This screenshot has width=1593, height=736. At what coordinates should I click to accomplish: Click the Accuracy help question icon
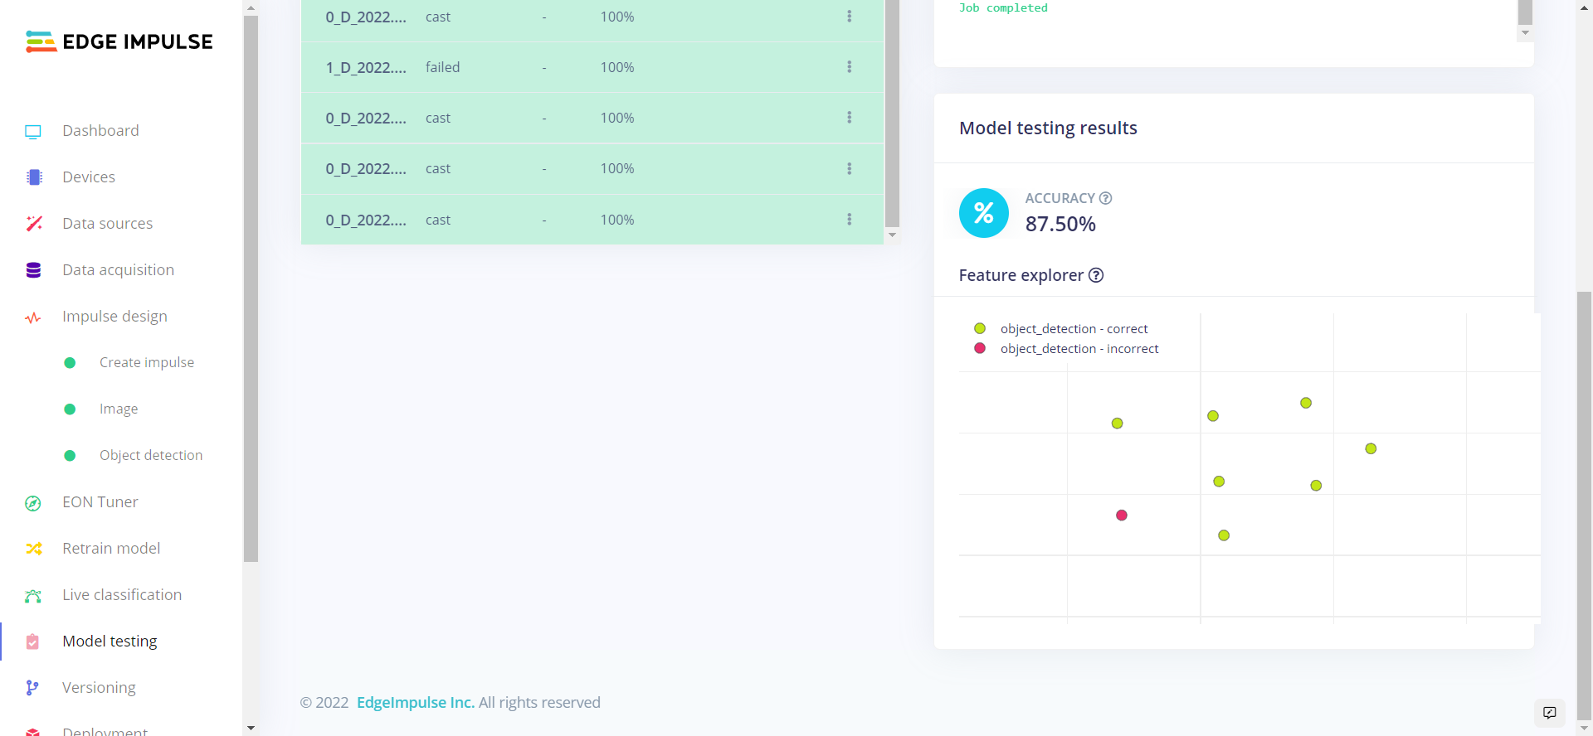(1105, 198)
